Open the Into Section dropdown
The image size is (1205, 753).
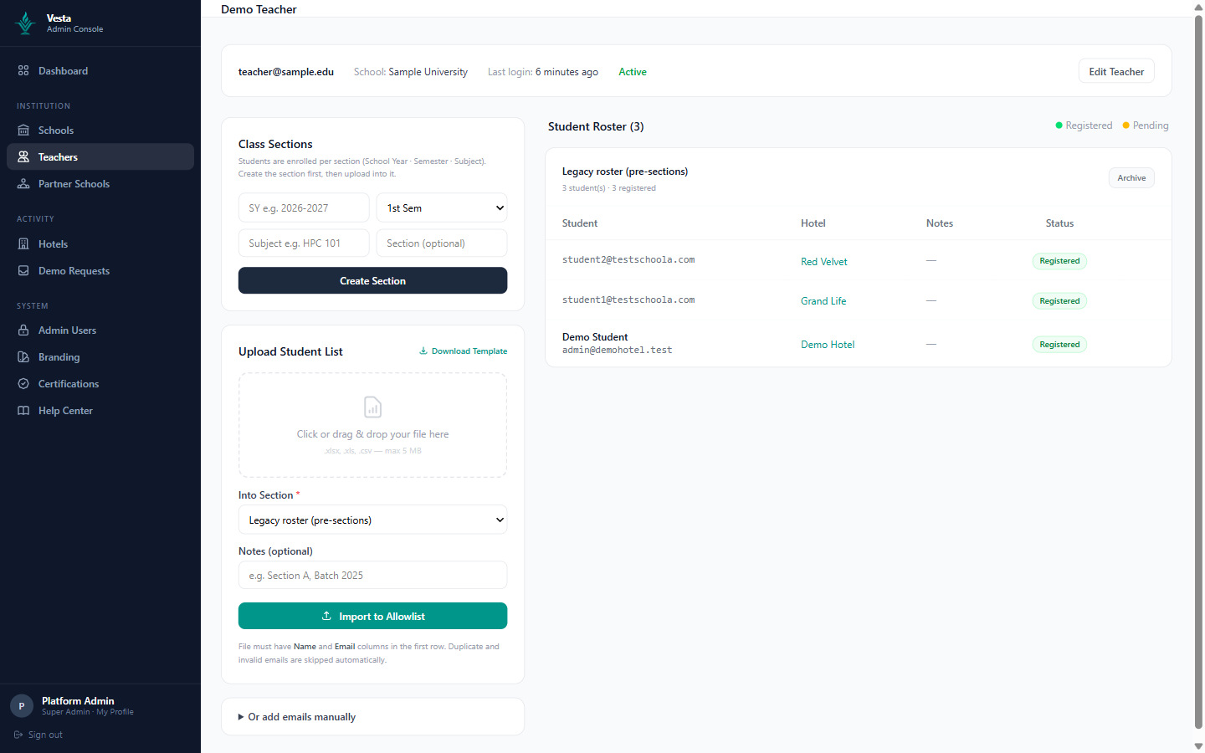(x=373, y=520)
